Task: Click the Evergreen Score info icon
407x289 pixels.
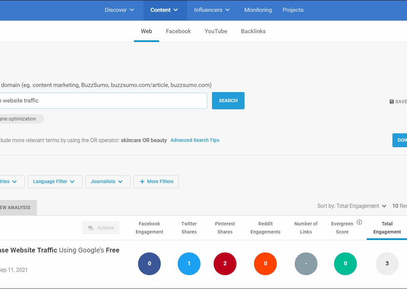Action: 360,222
